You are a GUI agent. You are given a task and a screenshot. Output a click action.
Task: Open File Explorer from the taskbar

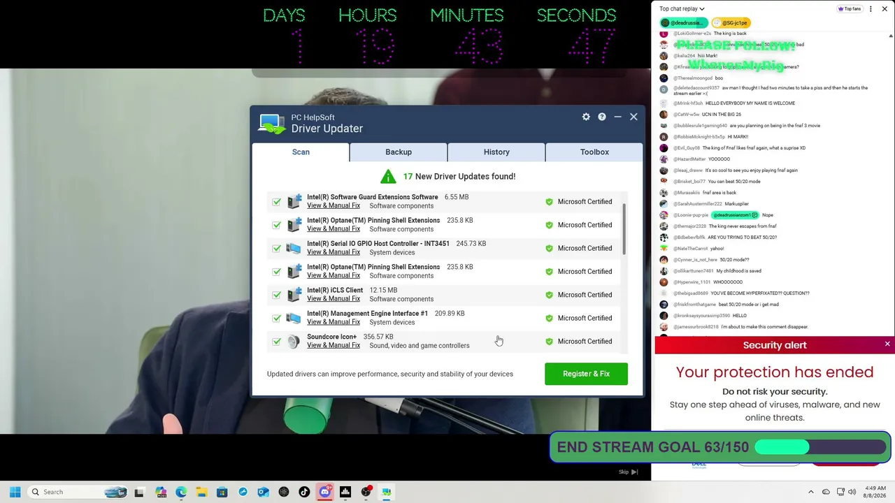(201, 492)
